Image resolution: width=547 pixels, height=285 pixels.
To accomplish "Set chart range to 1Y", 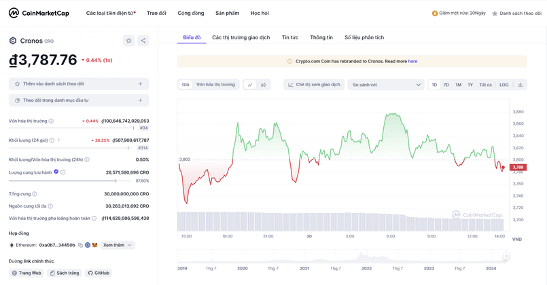I will click(470, 85).
